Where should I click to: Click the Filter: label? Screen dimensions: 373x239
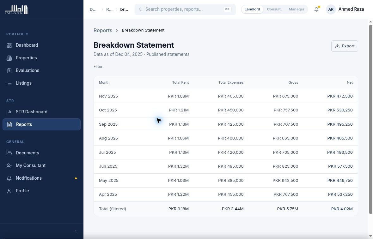point(99,67)
